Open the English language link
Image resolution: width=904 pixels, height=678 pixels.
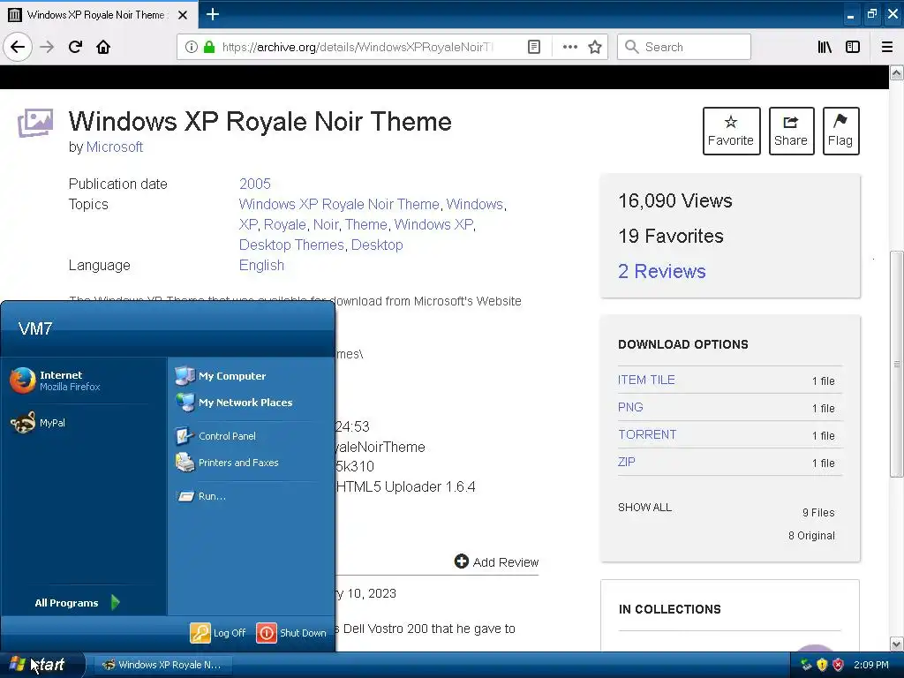[261, 265]
